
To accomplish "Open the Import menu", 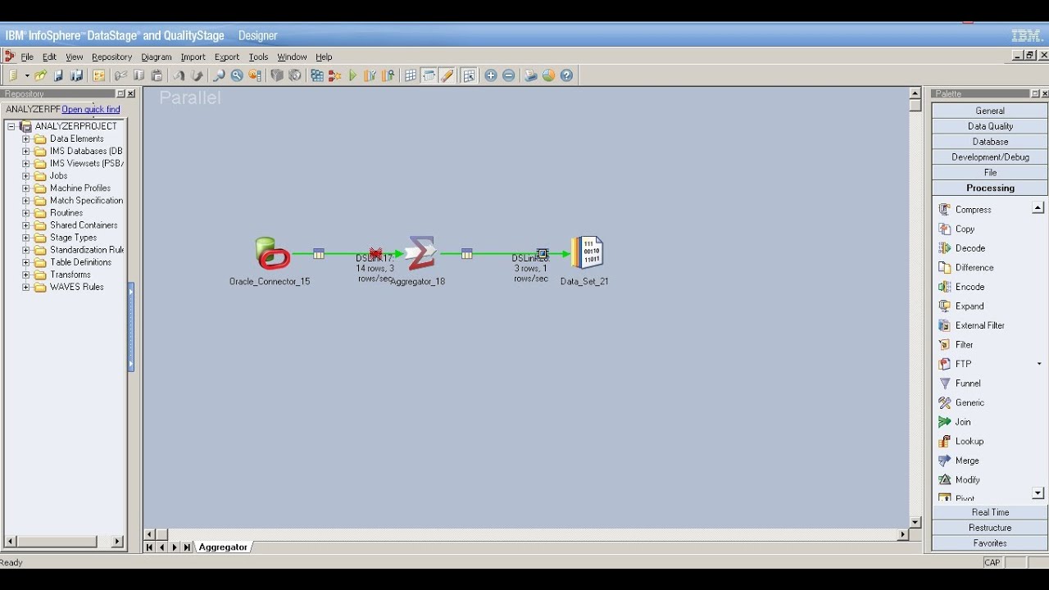I will tap(193, 57).
